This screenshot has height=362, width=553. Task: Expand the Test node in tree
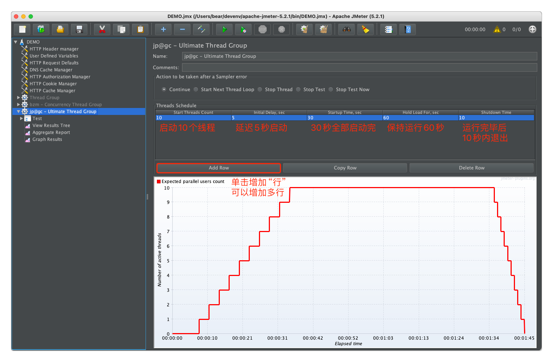[22, 118]
